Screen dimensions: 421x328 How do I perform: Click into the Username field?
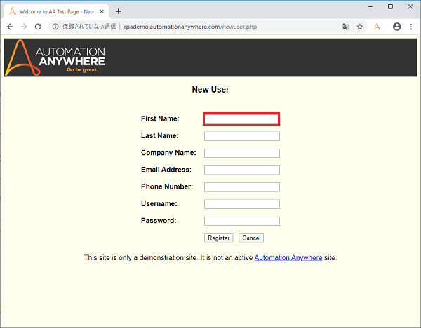[242, 204]
